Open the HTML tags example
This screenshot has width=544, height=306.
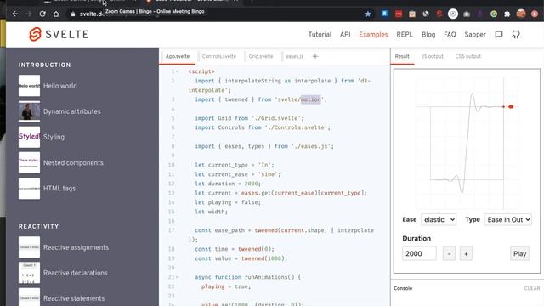pyautogui.click(x=59, y=189)
